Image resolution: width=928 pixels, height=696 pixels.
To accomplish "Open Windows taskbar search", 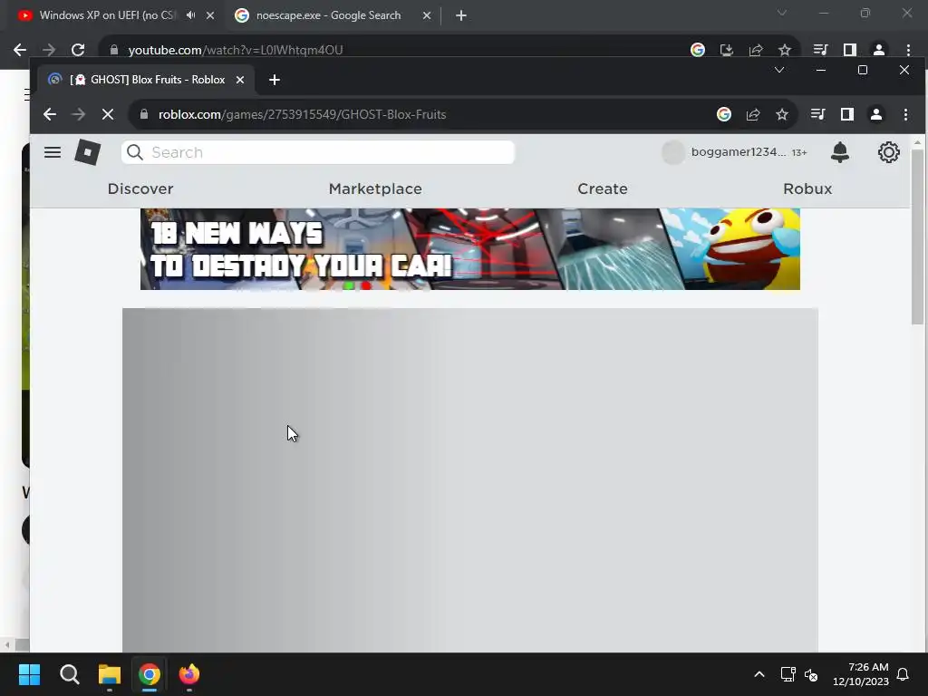I will [x=69, y=674].
